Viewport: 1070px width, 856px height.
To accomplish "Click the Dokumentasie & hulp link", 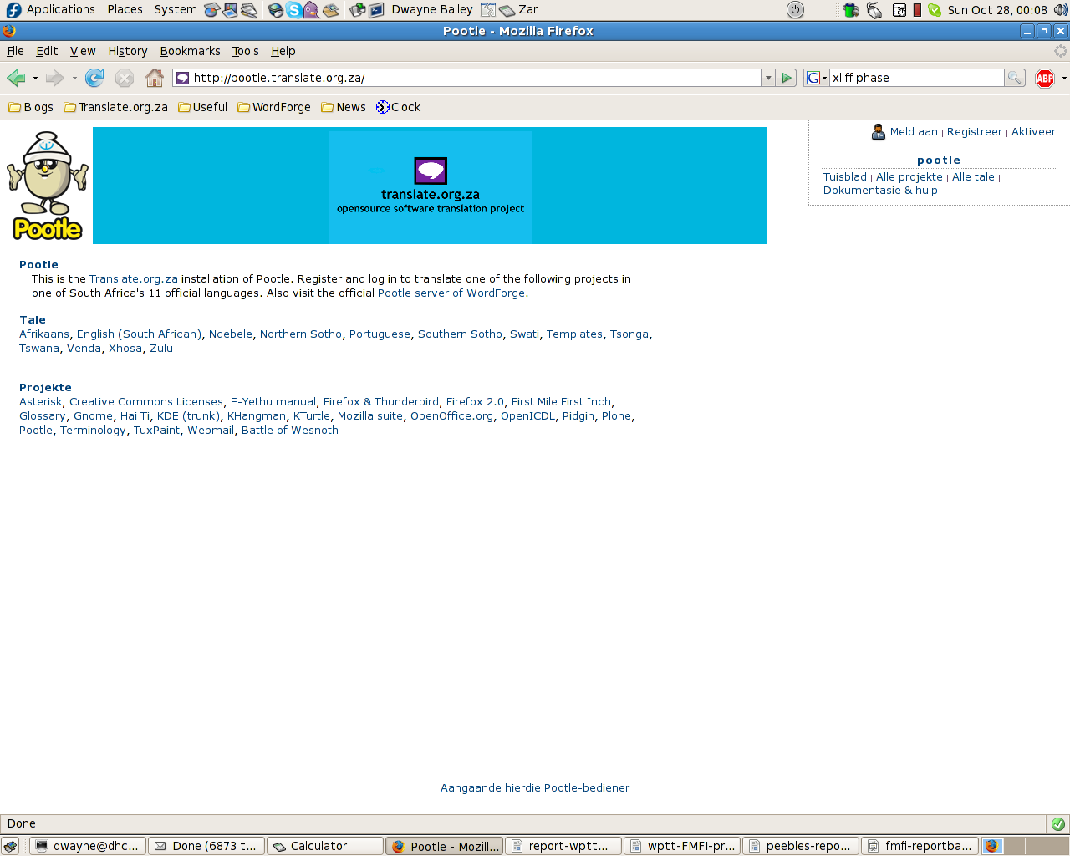I will 880,191.
